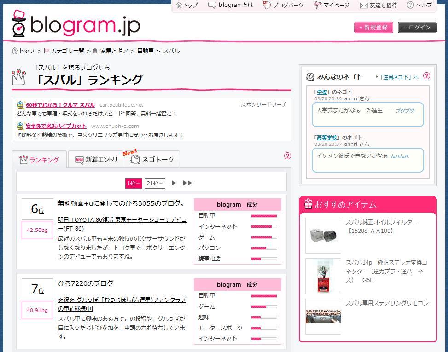Click the スバル純正オイルフィルター product thumbnail
The width and height of the screenshot is (448, 352).
323,235
